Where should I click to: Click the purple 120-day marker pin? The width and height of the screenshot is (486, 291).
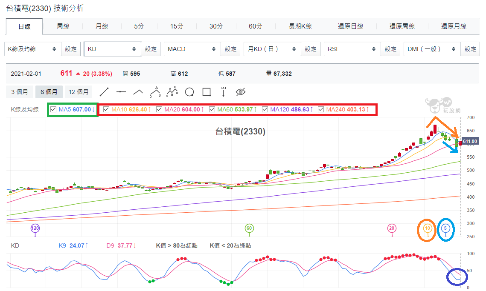35,228
